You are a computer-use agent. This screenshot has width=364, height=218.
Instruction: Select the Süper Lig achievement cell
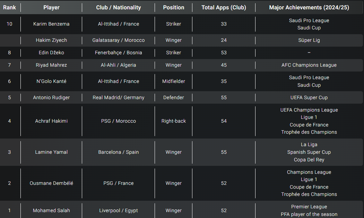click(309, 40)
